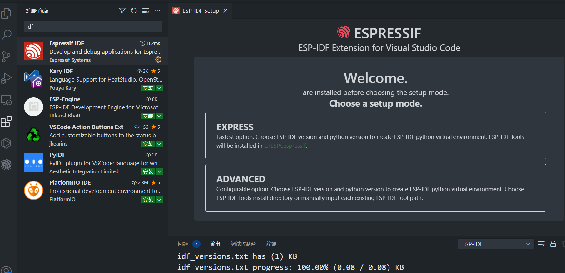Focus the extensions search box containing idf
Image resolution: width=565 pixels, height=273 pixels.
tap(93, 27)
